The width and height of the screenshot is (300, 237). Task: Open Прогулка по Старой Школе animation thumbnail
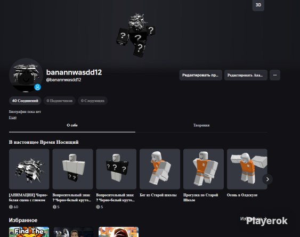(204, 169)
